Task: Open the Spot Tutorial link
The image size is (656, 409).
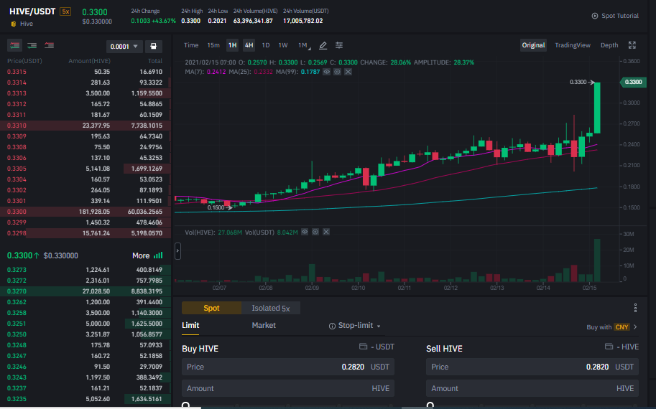Action: coord(620,16)
